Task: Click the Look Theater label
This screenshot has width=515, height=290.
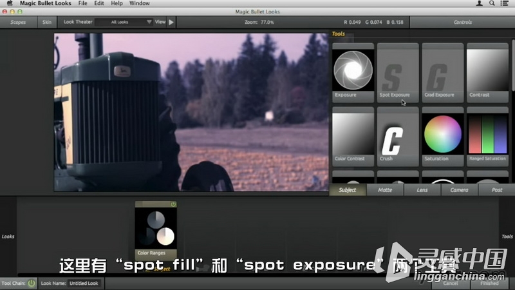Action: click(78, 22)
